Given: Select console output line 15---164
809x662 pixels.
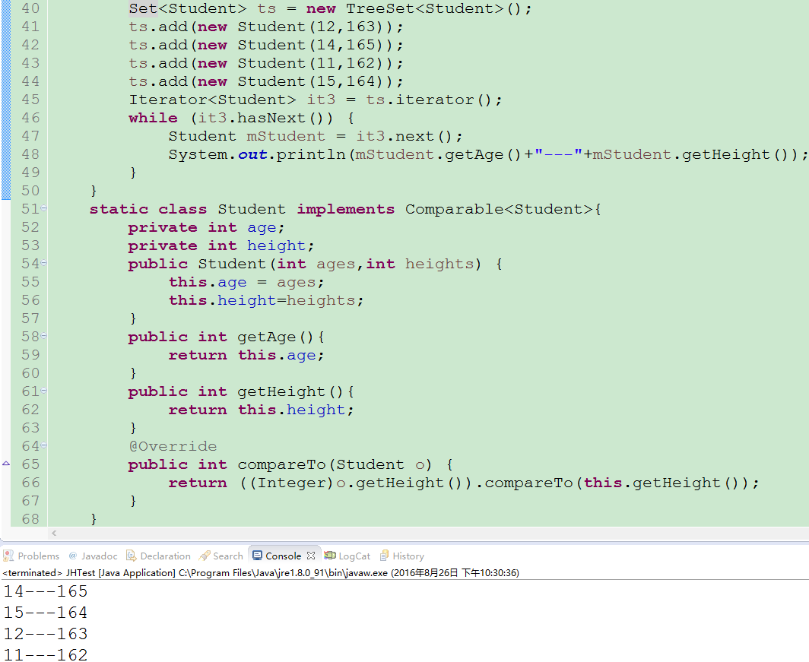Looking at the screenshot, I should pos(46,613).
